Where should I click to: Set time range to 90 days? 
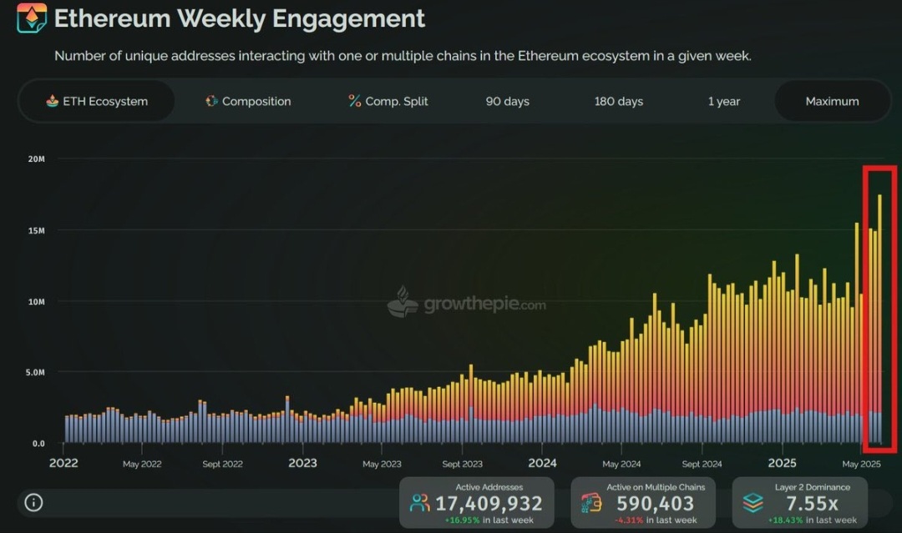(x=508, y=101)
